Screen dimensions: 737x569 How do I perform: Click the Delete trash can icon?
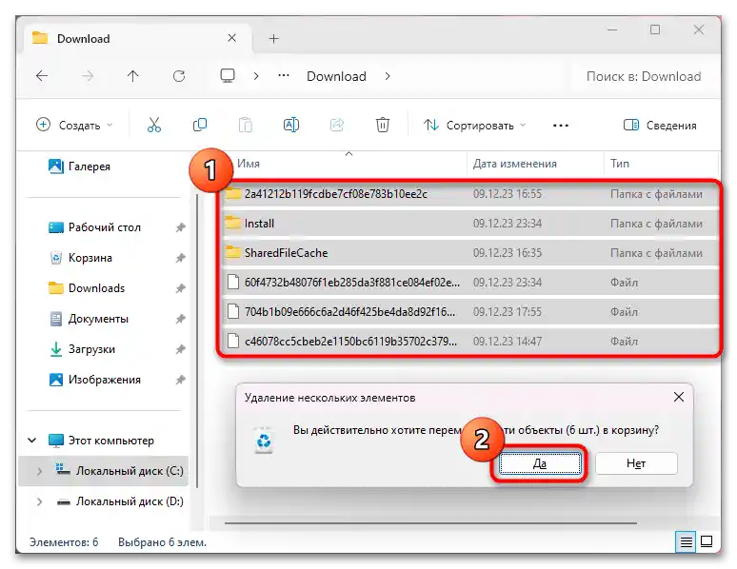tap(383, 125)
